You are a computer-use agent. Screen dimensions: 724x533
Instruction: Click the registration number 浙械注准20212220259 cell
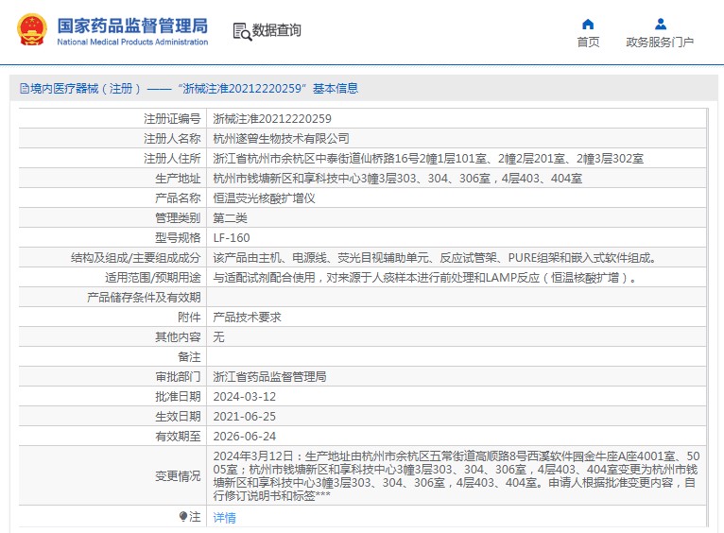(x=272, y=118)
